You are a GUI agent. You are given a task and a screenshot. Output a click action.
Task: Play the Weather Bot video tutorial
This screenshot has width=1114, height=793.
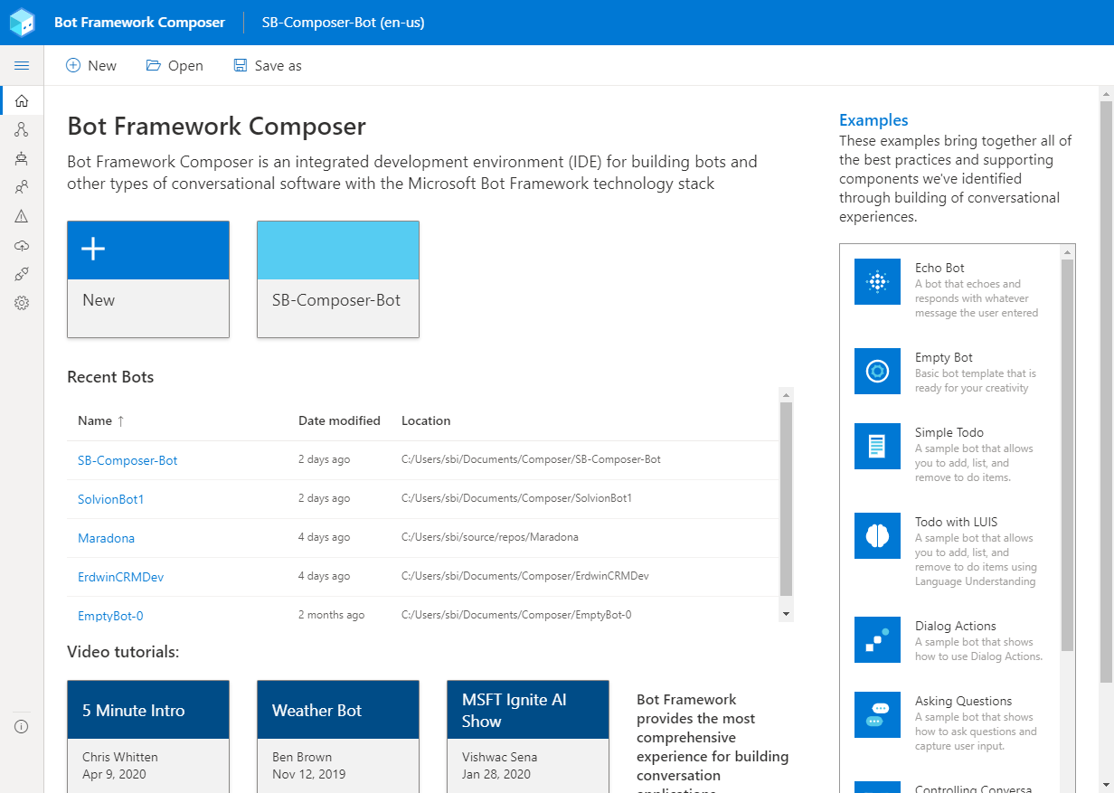(x=338, y=737)
